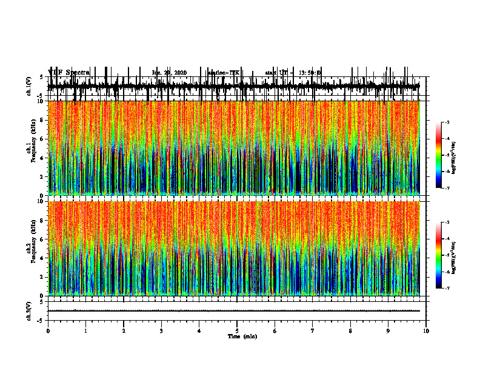Click the -5 volt tick on ch.3(V) axis
The width and height of the screenshot is (480, 371).
point(41,321)
